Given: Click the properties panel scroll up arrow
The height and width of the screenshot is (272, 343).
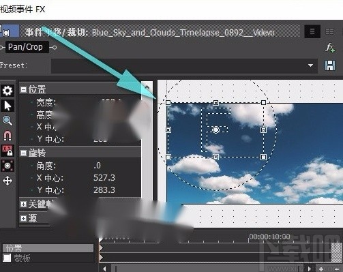Looking at the screenshot, I should 147,87.
